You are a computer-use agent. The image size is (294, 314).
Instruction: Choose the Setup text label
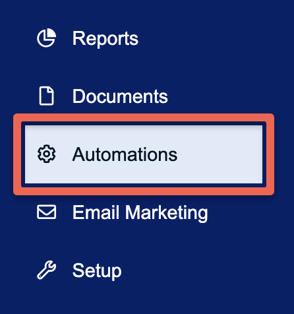97,271
